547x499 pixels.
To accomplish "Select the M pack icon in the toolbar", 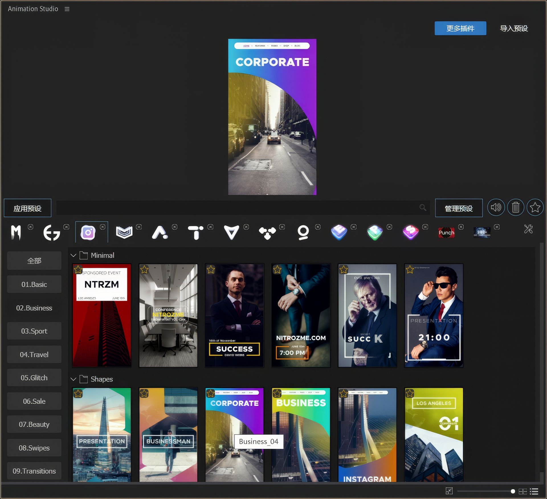I will [16, 233].
